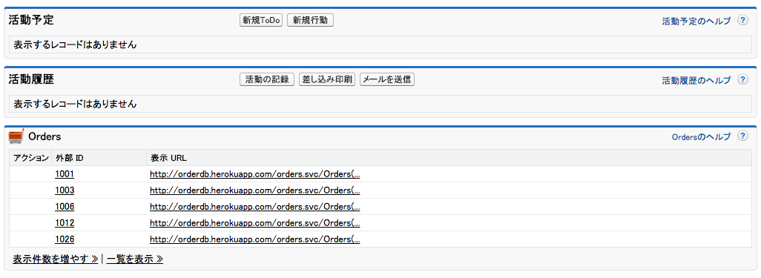Image resolution: width=761 pixels, height=278 pixels.
Task: Open order with external ID 1006
Action: (x=65, y=207)
